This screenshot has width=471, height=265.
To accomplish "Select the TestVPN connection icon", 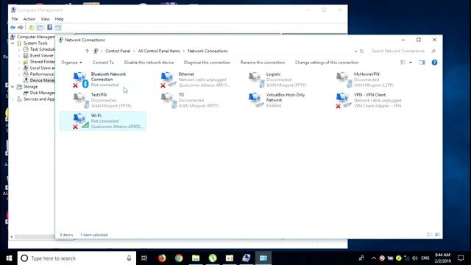I will (x=81, y=100).
